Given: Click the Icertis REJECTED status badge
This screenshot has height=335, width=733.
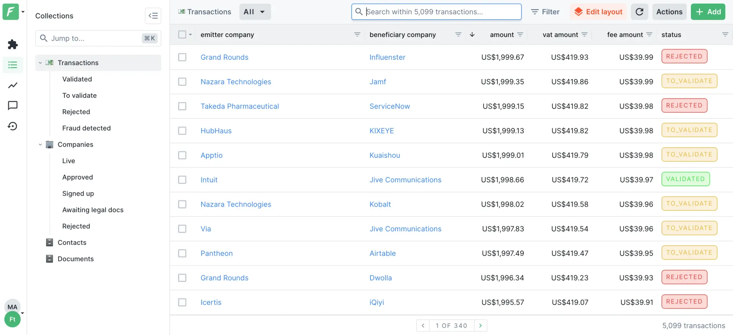Looking at the screenshot, I should coord(684,302).
